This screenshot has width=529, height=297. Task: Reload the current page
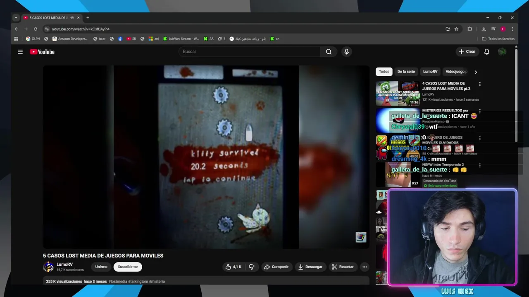pos(36,29)
